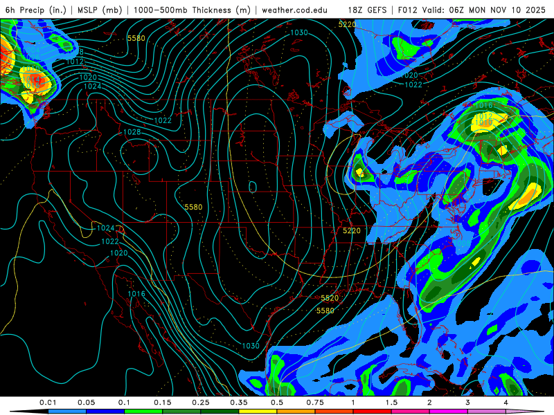Click the '6h Precip (in.)' header text
This screenshot has height=415, width=554.
[36, 10]
